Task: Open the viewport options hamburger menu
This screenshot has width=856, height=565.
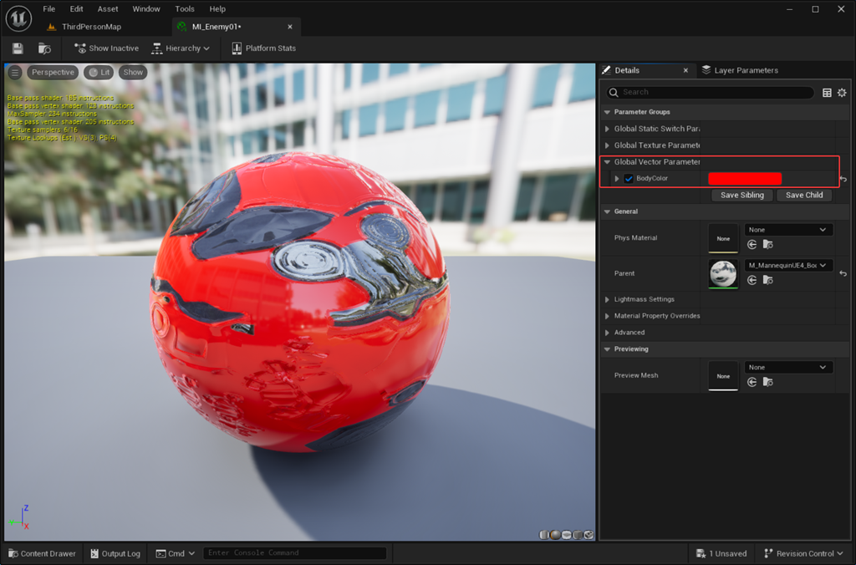Action: click(15, 72)
